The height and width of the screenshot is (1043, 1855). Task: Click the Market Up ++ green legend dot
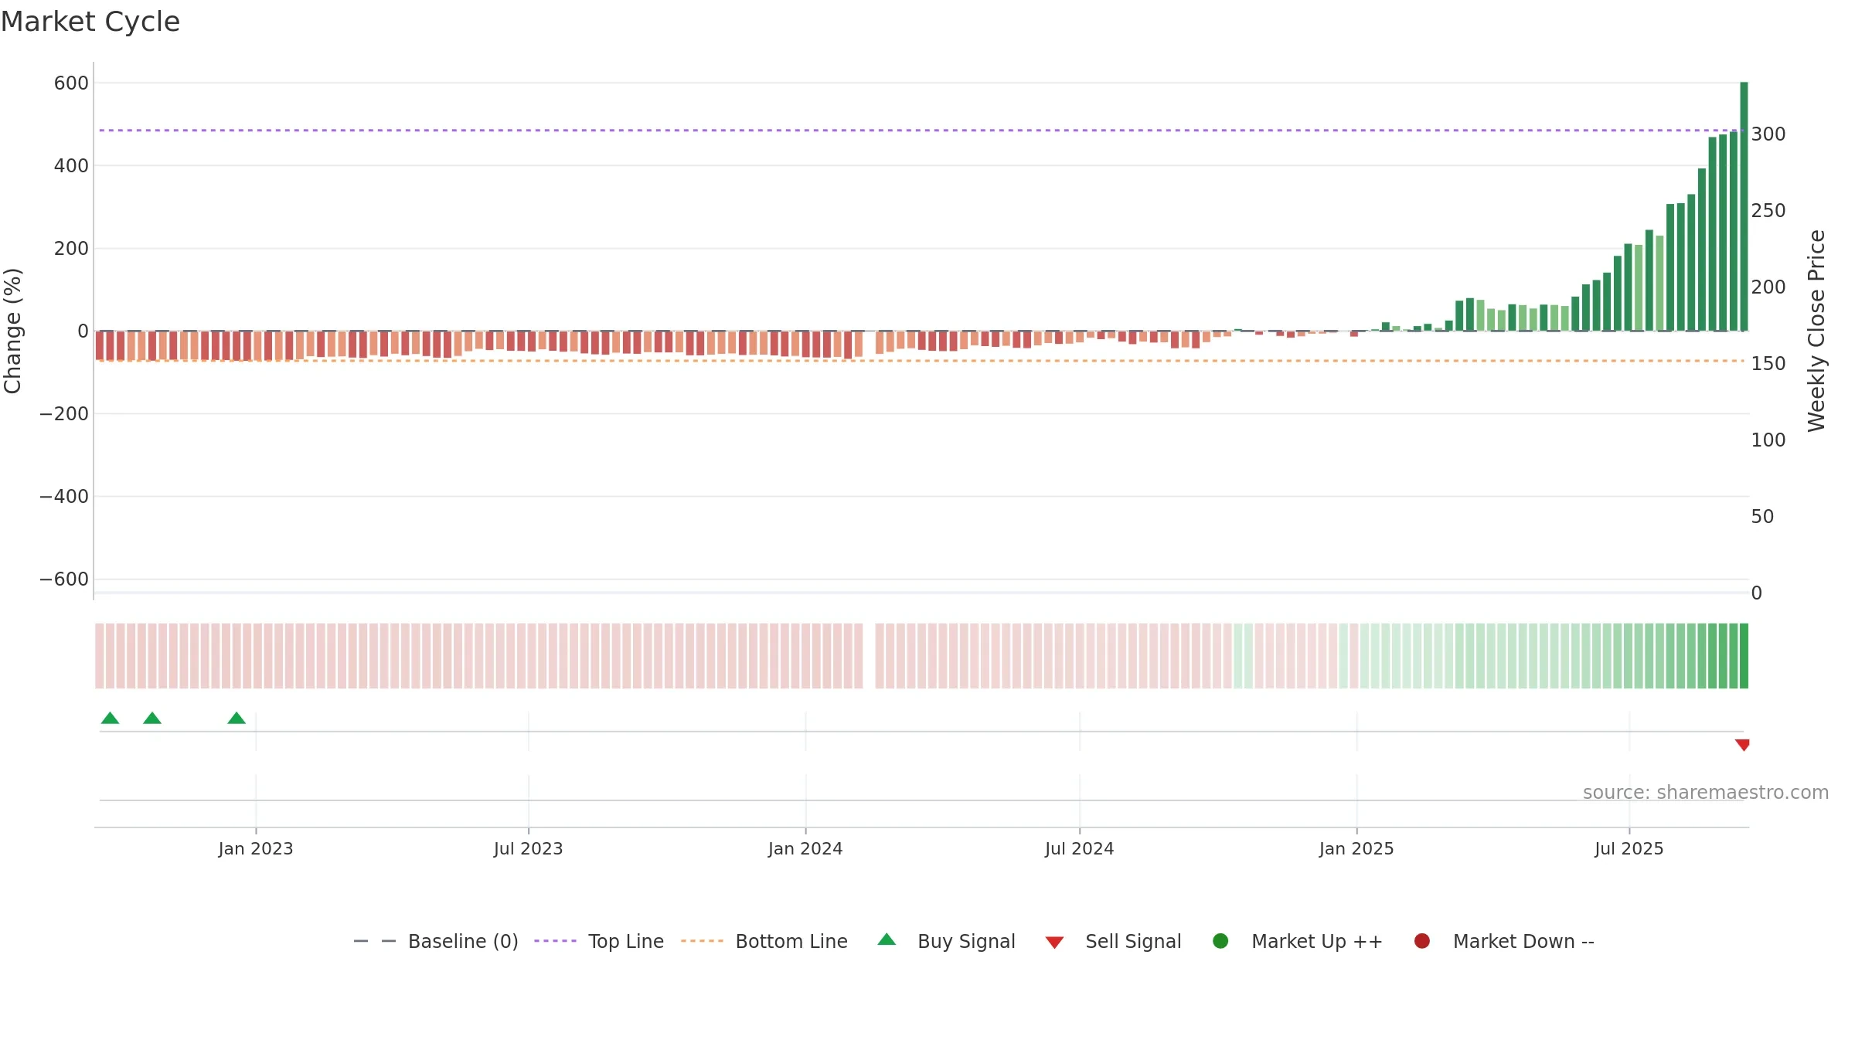tap(1220, 941)
